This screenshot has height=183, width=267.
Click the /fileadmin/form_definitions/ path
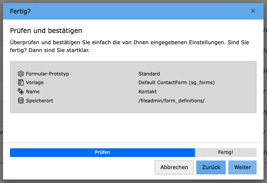(x=171, y=101)
